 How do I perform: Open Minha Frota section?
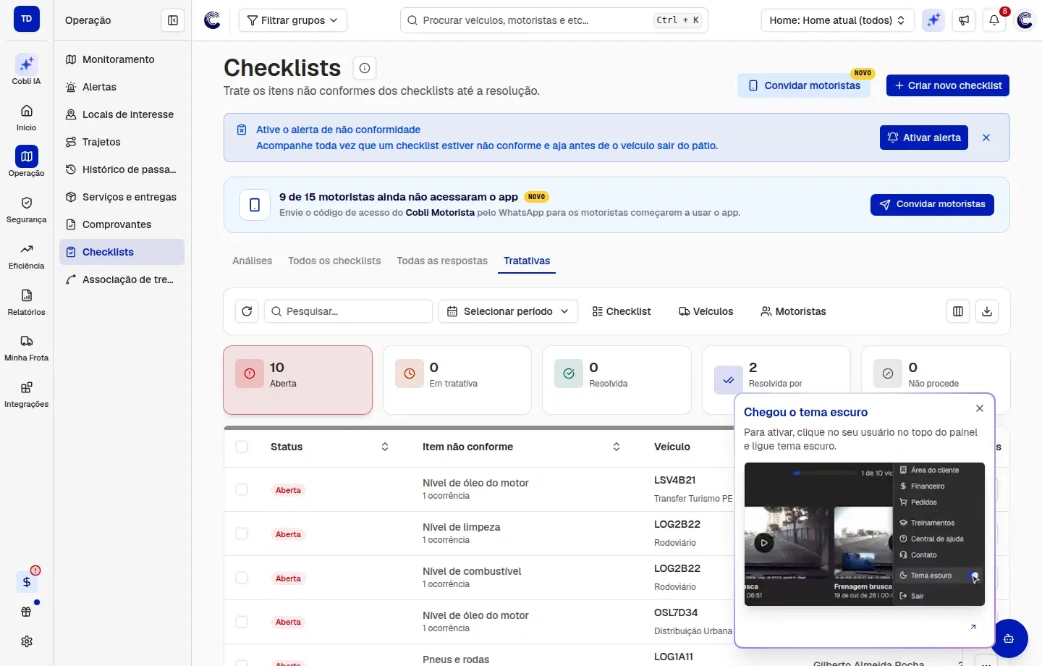pos(26,347)
